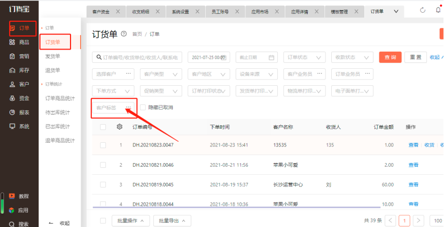Screen dimensions: 444x227
Task: Close the 收支明细 tab
Action: click(158, 12)
